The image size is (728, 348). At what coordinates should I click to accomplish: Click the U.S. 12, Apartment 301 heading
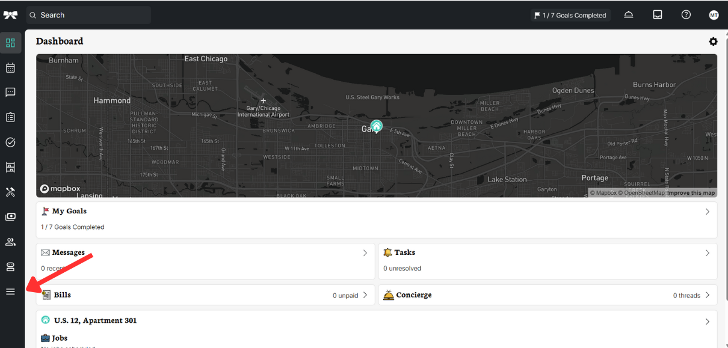[95, 320]
